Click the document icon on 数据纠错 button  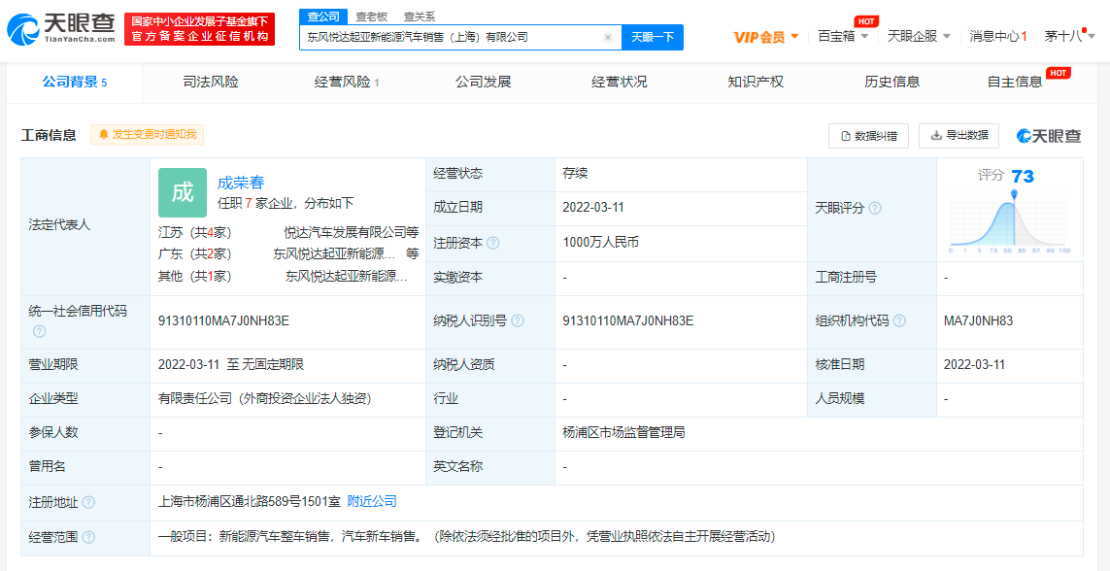(x=844, y=135)
